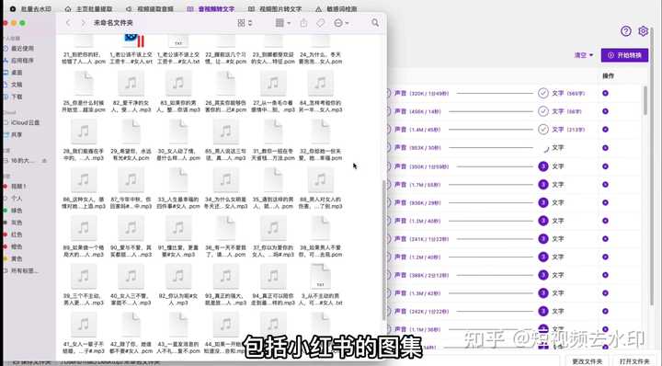
Task: Switch to the 视频图片转文字 tab
Action: (274, 8)
